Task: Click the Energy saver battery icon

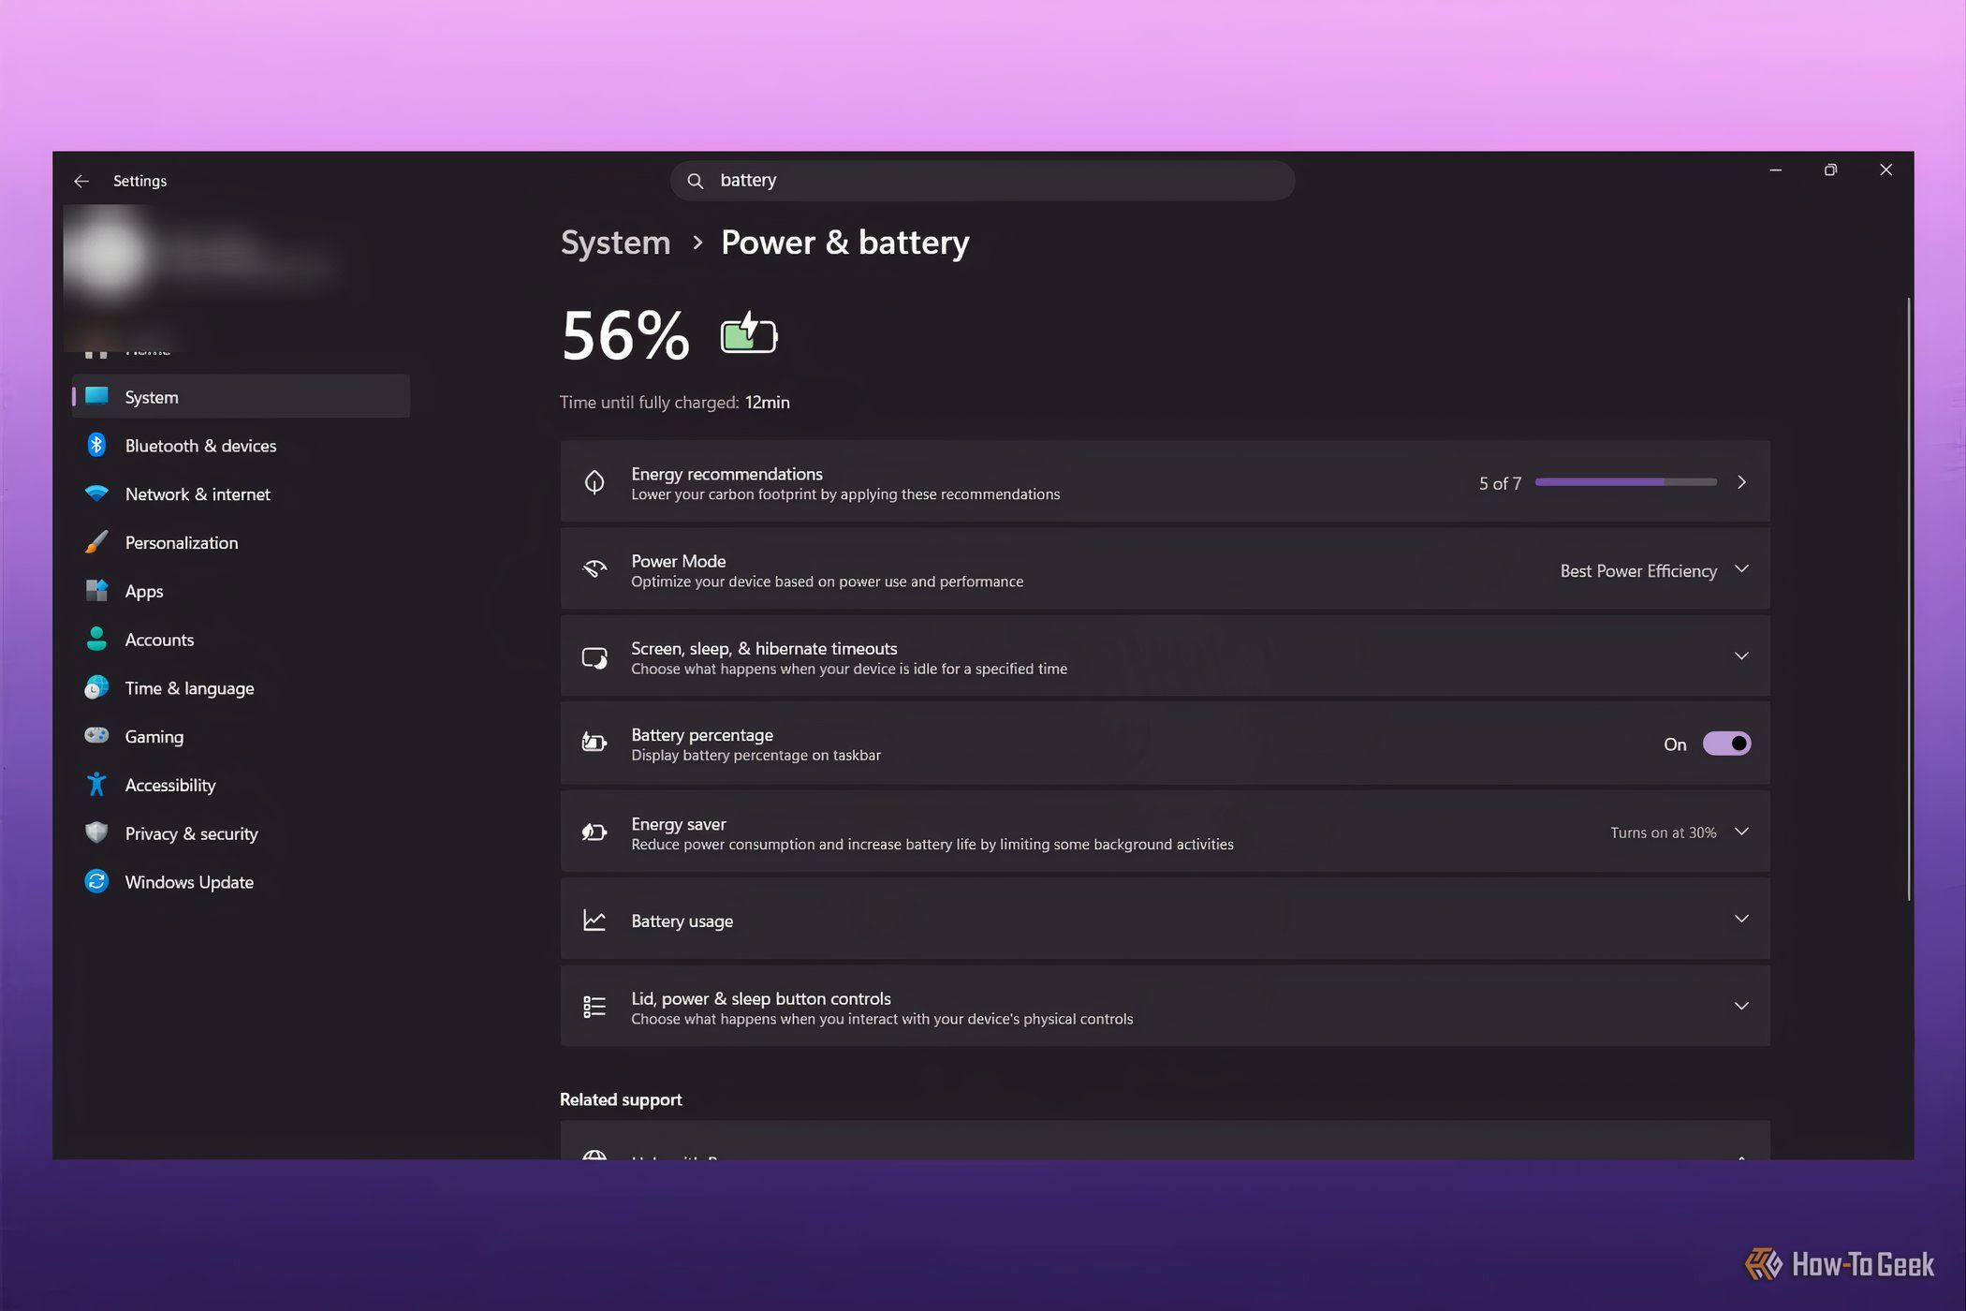Action: coord(594,832)
